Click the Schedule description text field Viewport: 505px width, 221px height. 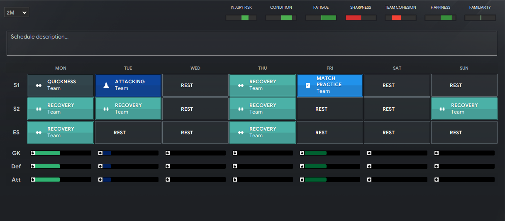252,43
